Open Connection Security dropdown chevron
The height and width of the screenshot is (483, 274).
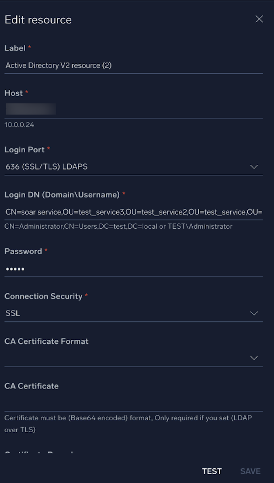click(x=254, y=313)
